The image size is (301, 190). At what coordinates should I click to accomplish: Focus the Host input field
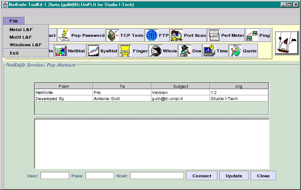click(x=157, y=176)
